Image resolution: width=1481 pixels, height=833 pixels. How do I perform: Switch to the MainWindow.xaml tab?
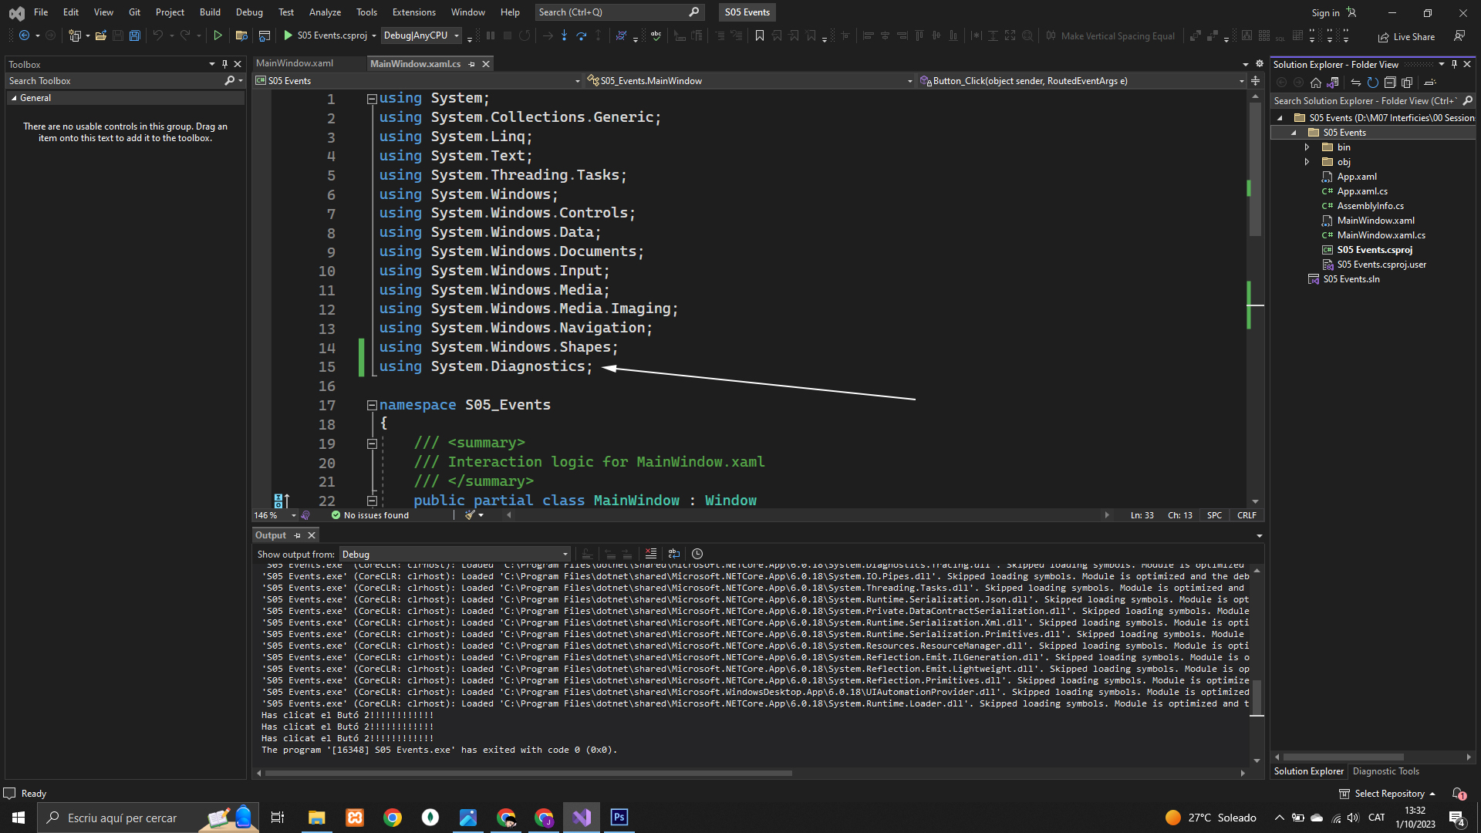pos(295,63)
